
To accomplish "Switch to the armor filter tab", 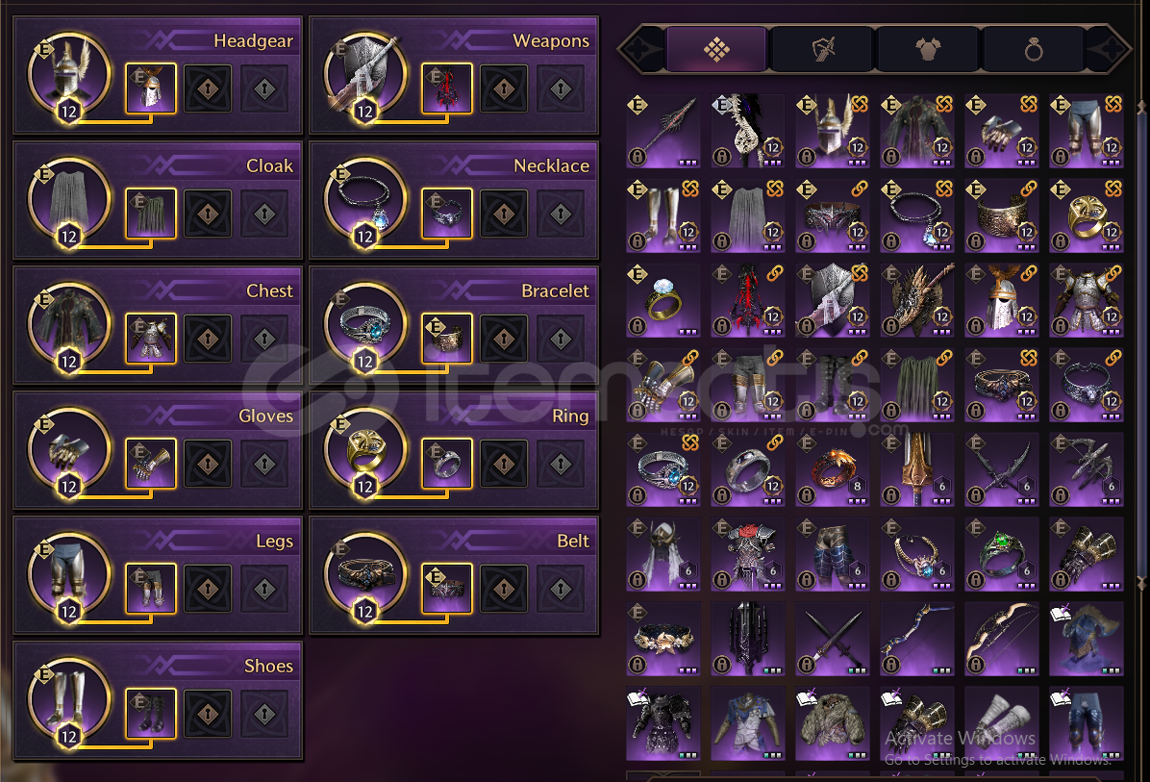I will tap(928, 50).
